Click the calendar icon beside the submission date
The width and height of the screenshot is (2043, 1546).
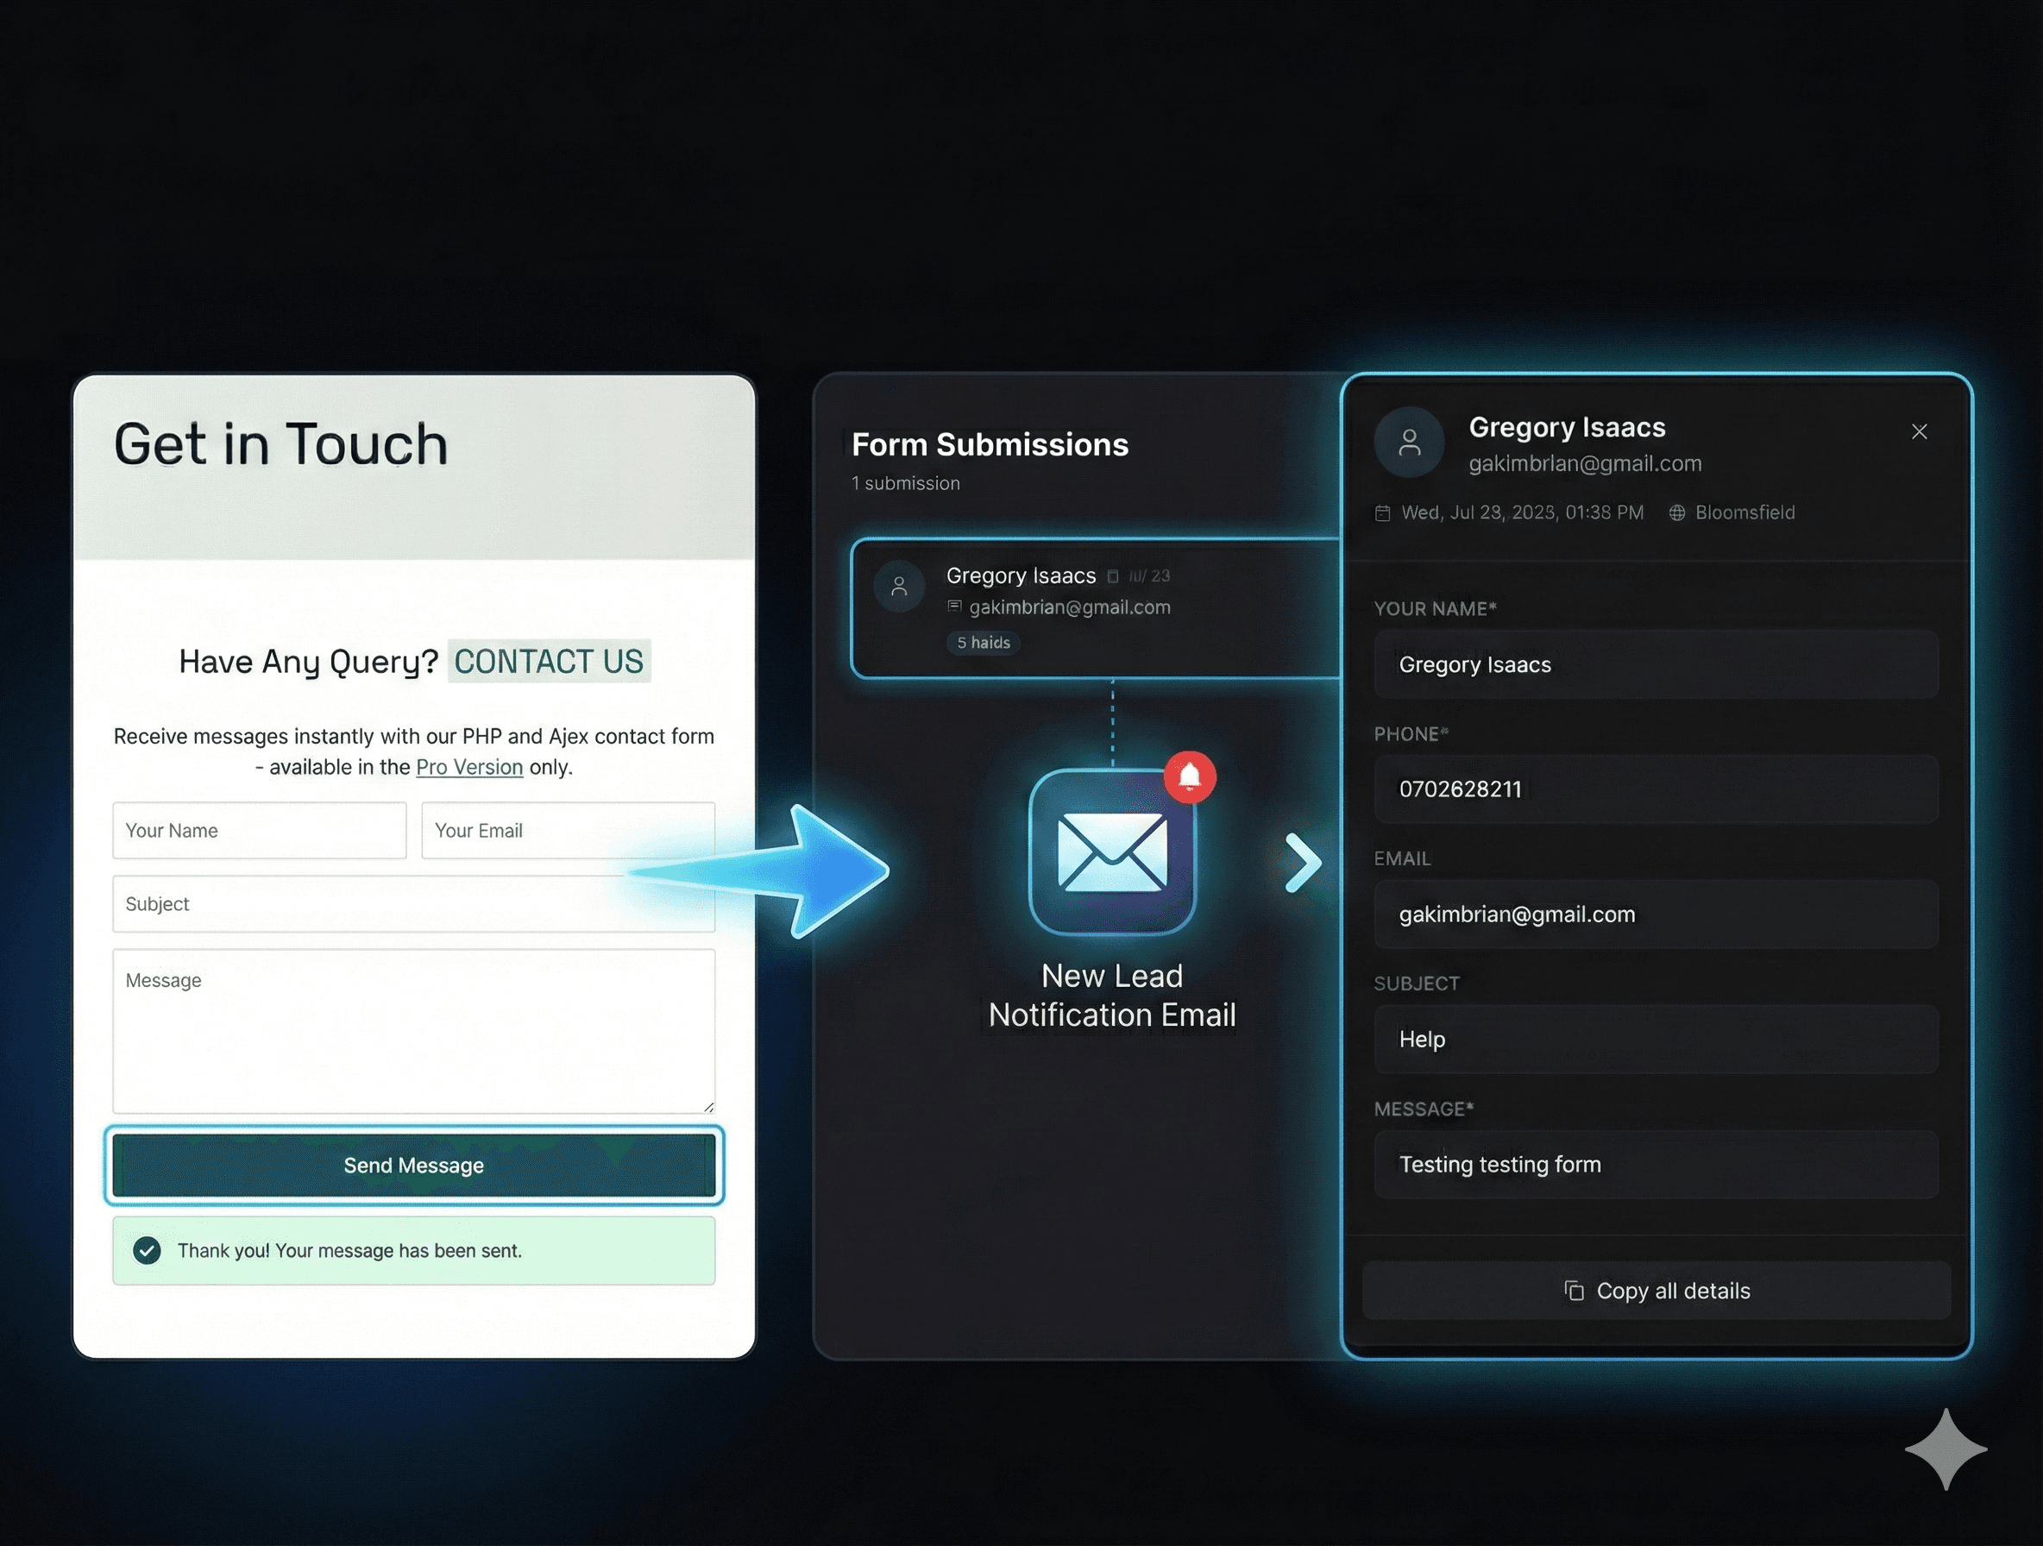click(x=1383, y=512)
